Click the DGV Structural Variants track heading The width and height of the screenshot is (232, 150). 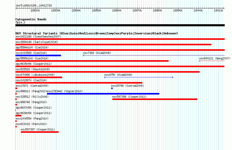pos(97,33)
